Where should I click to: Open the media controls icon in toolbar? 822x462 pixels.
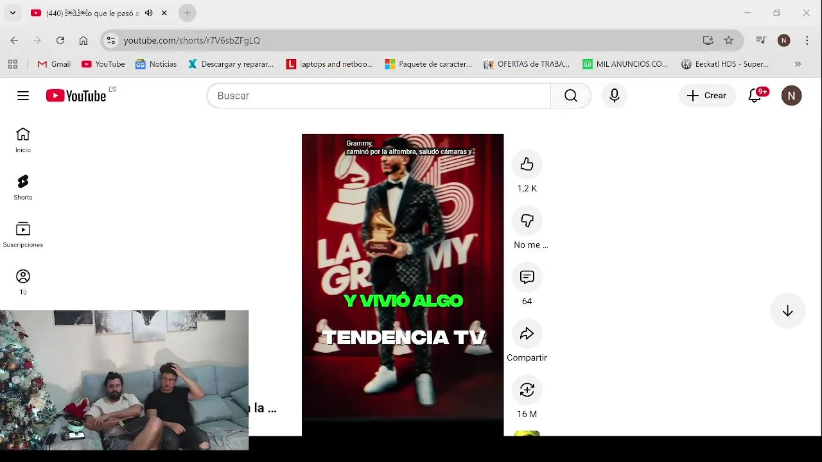point(761,40)
